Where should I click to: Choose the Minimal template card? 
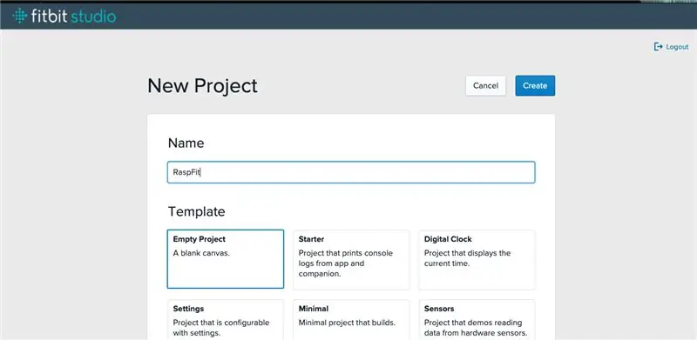click(x=351, y=320)
